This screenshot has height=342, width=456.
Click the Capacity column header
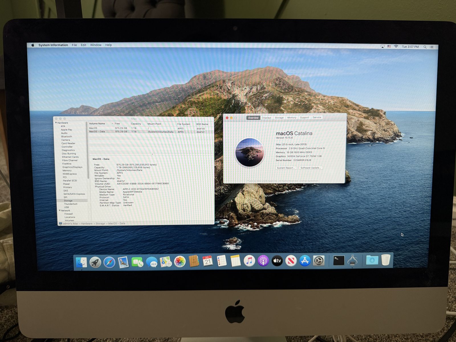pyautogui.click(x=136, y=124)
